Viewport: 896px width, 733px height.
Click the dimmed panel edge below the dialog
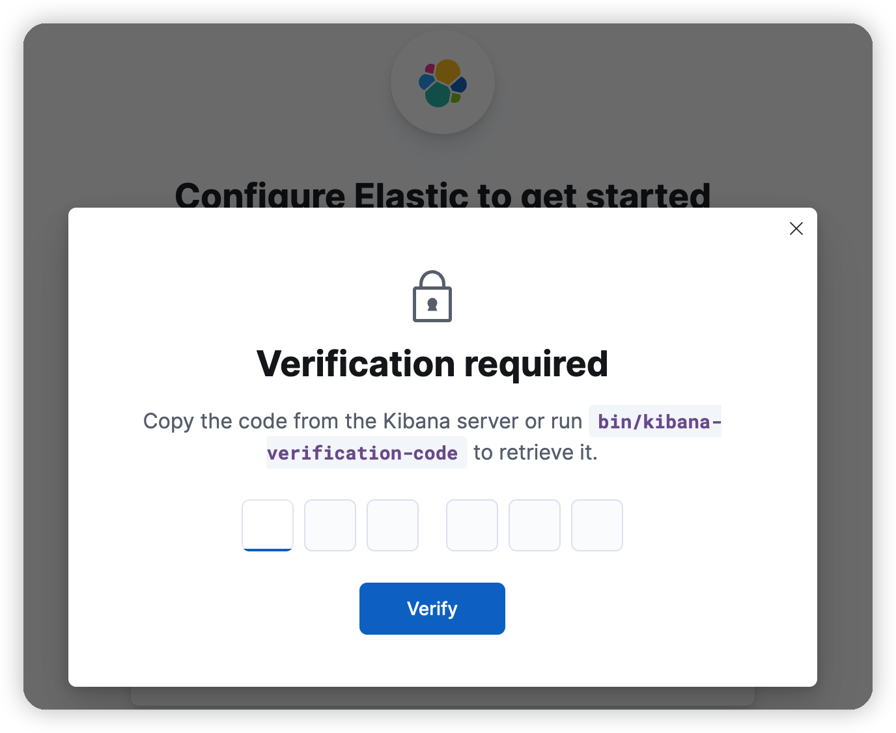pyautogui.click(x=443, y=696)
